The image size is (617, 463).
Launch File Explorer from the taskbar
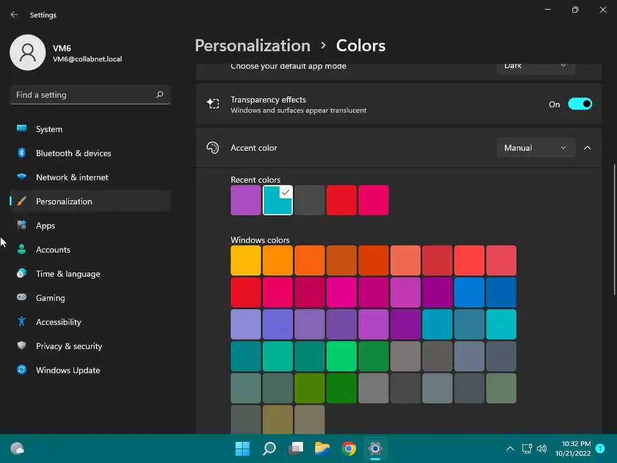point(322,449)
